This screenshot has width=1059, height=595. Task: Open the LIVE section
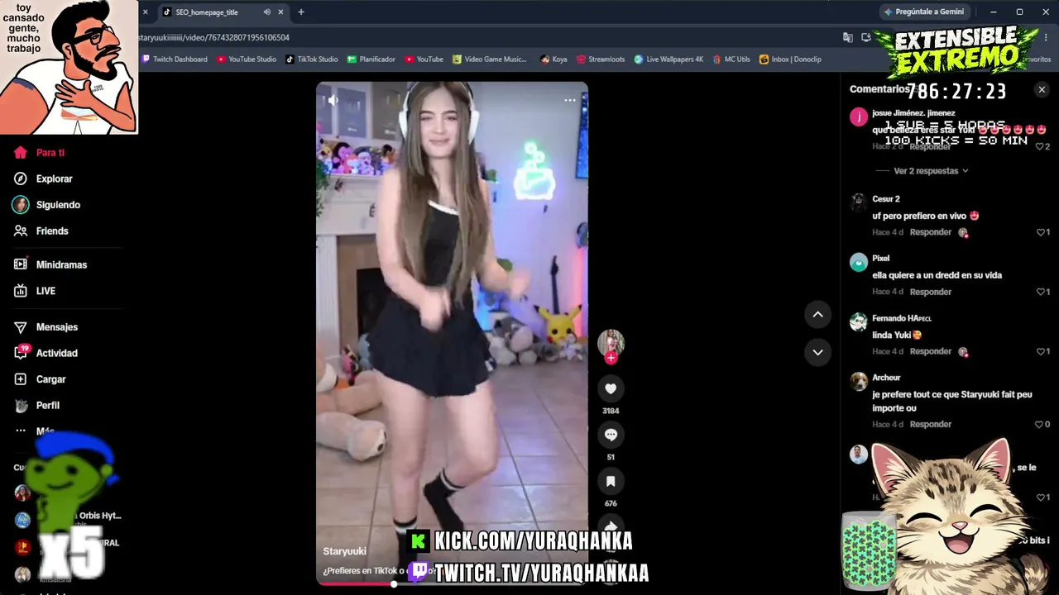(35, 291)
